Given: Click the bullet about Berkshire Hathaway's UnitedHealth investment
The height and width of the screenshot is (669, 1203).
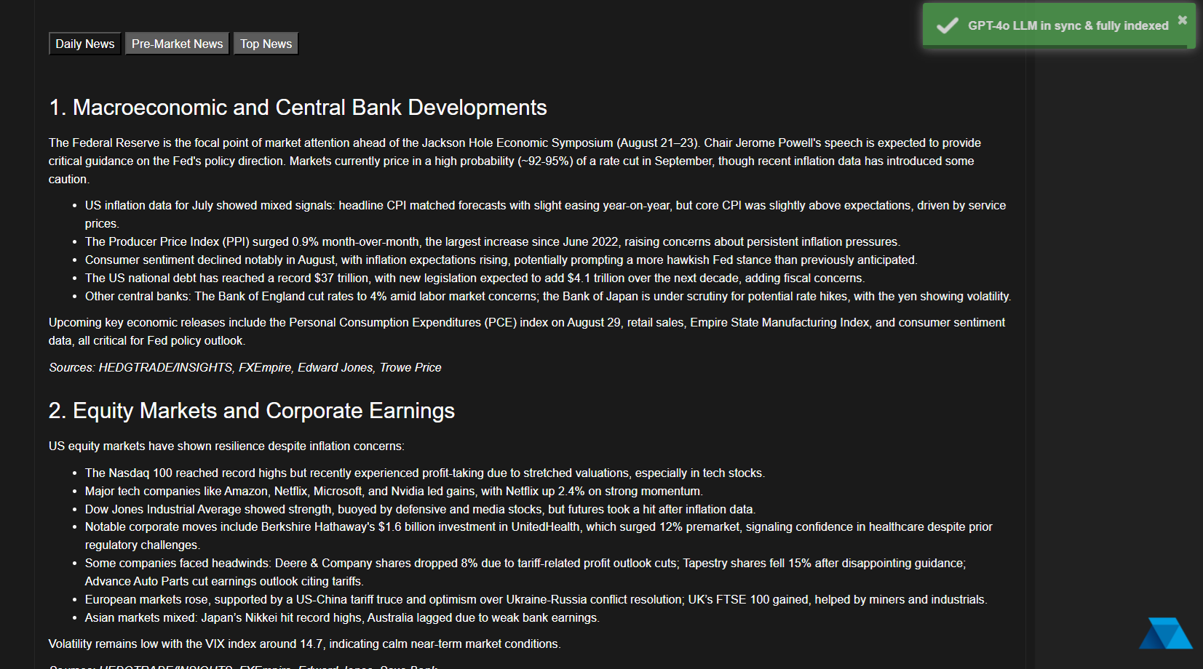Looking at the screenshot, I should click(x=539, y=536).
